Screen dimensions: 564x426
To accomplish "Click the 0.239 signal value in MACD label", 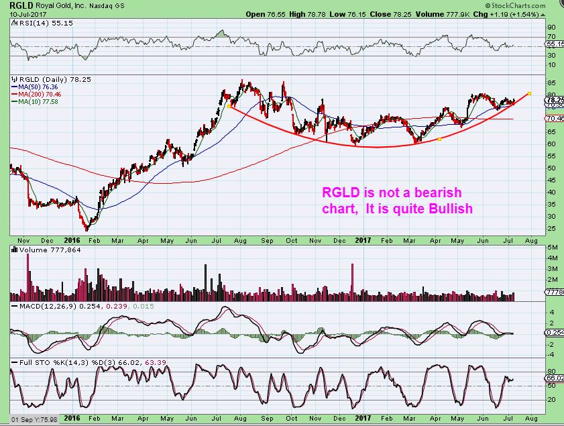I will pos(116,306).
